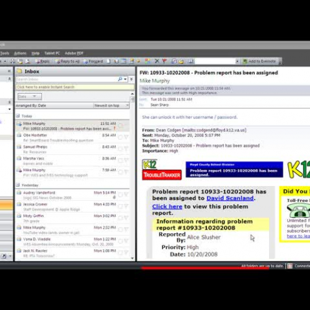
Task: Toggle the flag on Samuel Phelps message
Action: pyautogui.click(x=126, y=148)
